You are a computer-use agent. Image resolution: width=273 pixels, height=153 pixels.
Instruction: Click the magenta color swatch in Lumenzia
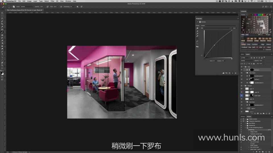255,15
